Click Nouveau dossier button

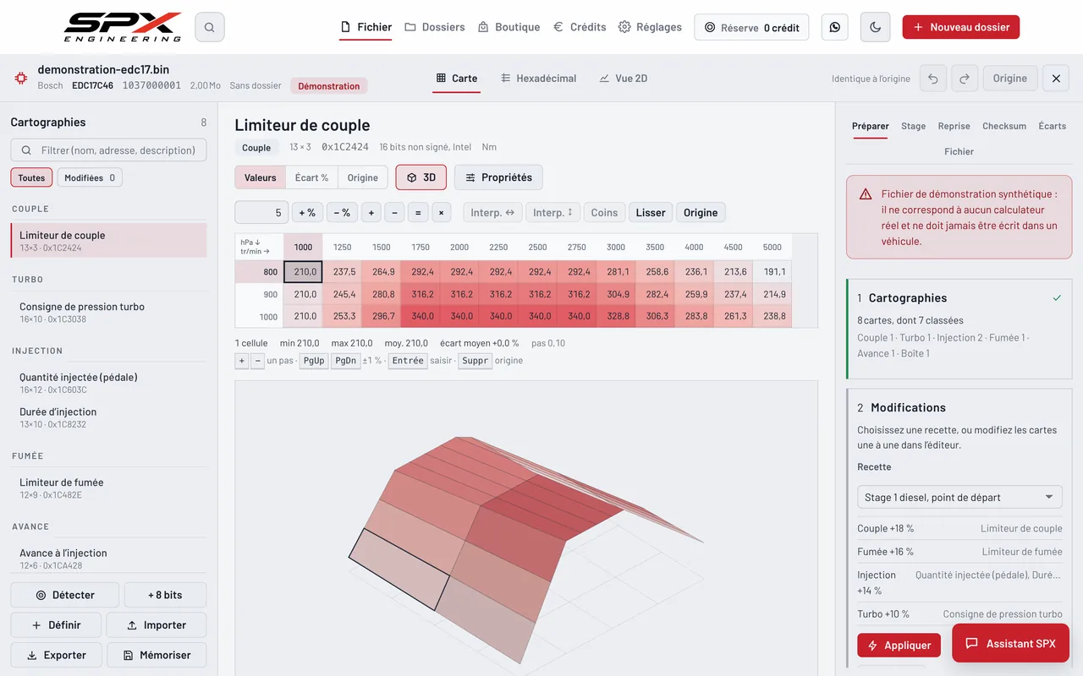coord(961,27)
